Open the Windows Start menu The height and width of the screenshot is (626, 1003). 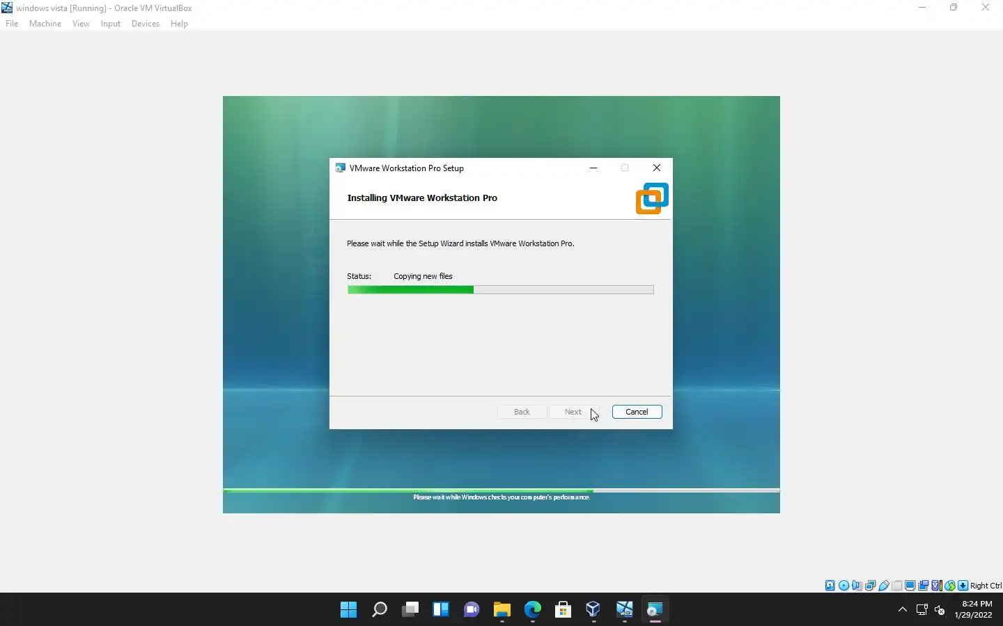point(348,610)
